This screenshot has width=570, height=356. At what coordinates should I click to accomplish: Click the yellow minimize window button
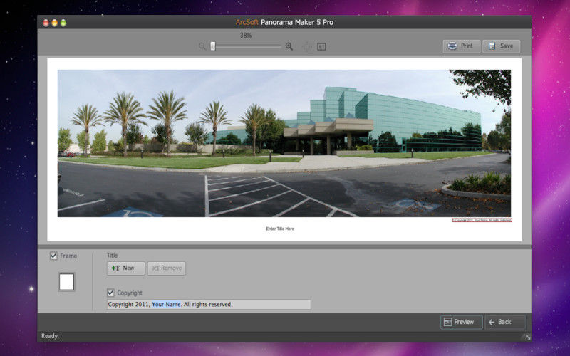pyautogui.click(x=55, y=23)
